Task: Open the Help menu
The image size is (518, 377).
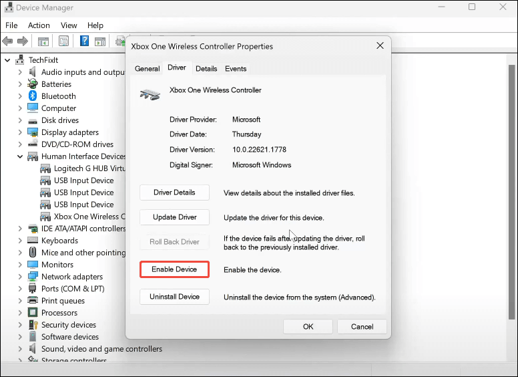Action: (95, 25)
